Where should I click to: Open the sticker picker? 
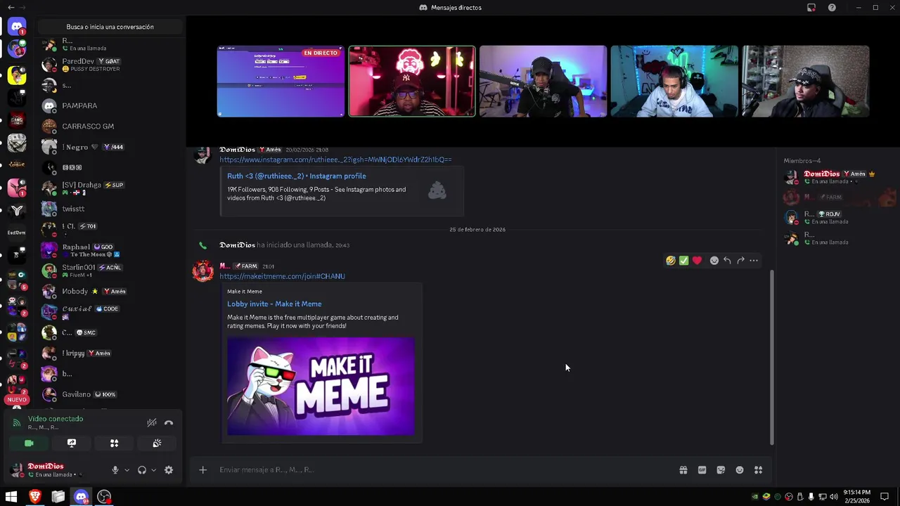coord(721,470)
